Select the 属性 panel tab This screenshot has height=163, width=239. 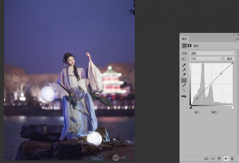pyautogui.click(x=184, y=39)
